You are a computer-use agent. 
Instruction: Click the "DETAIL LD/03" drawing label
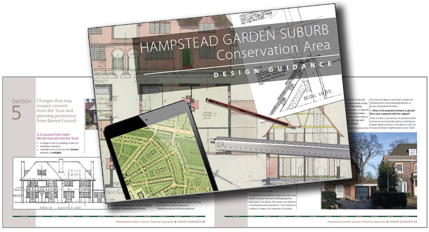pos(318,94)
